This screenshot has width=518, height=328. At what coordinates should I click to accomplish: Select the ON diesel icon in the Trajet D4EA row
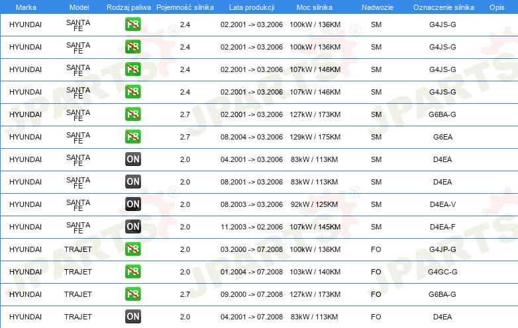[133, 317]
